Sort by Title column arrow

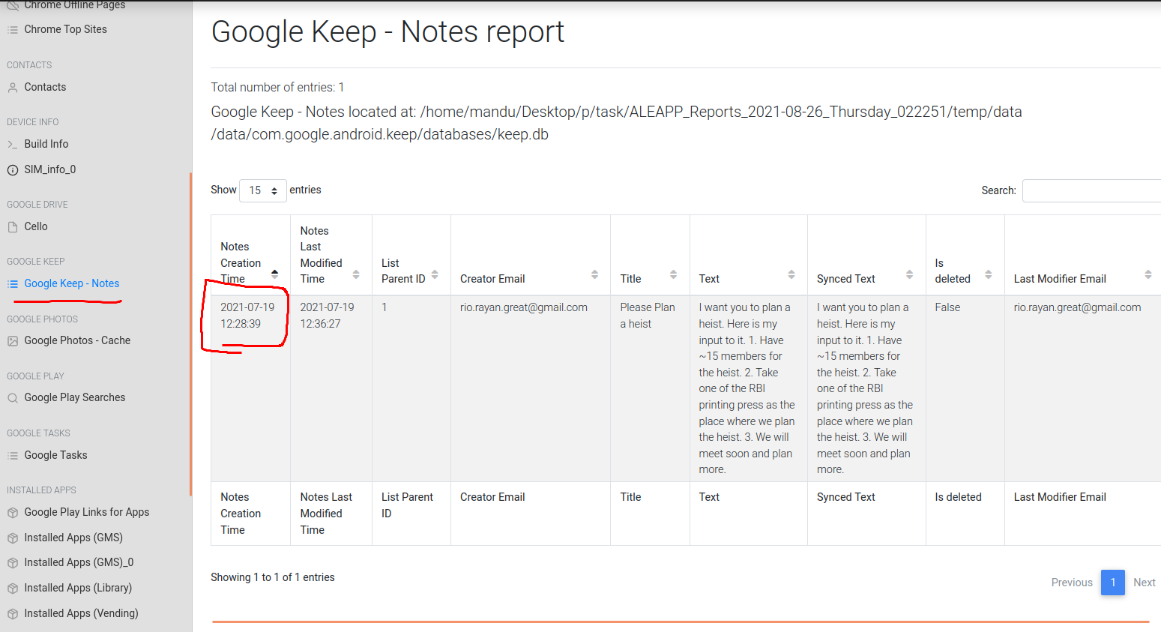coord(674,274)
